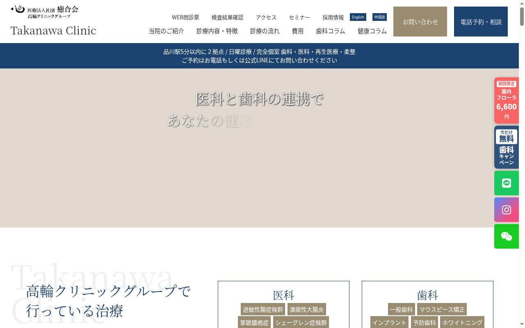The height and width of the screenshot is (328, 525).
Task: Open 診療の流れ menu
Action: point(265,31)
